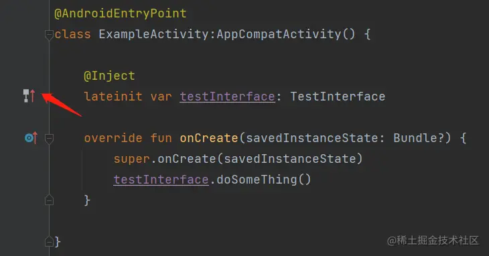Click the Hilt dependency gutter icon beside testInterface
This screenshot has height=256, width=489.
(x=29, y=96)
